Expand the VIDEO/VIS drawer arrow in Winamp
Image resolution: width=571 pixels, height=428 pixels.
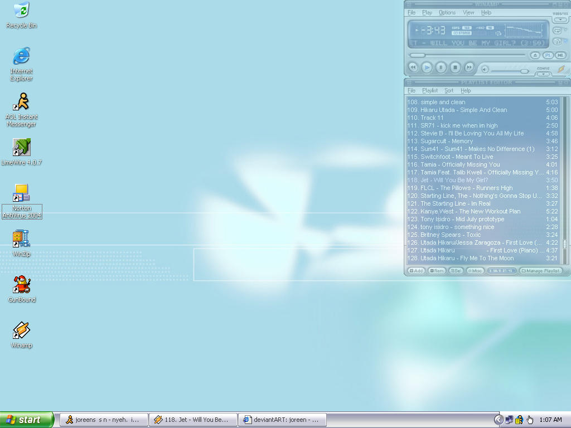[561, 20]
